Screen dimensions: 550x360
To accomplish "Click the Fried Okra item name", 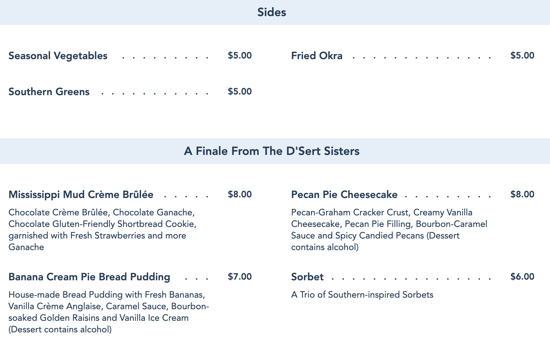I will (316, 56).
